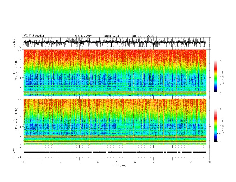Click the "2" frequency tick of ch.2
Image resolution: width=236 pixels, height=182 pixels.
coord(21,136)
